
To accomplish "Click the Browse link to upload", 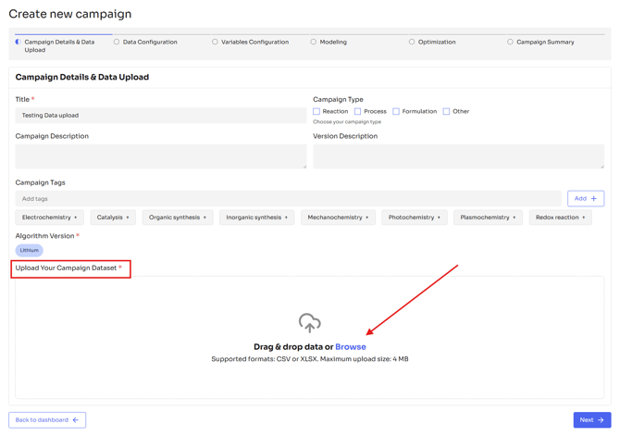I will [351, 347].
